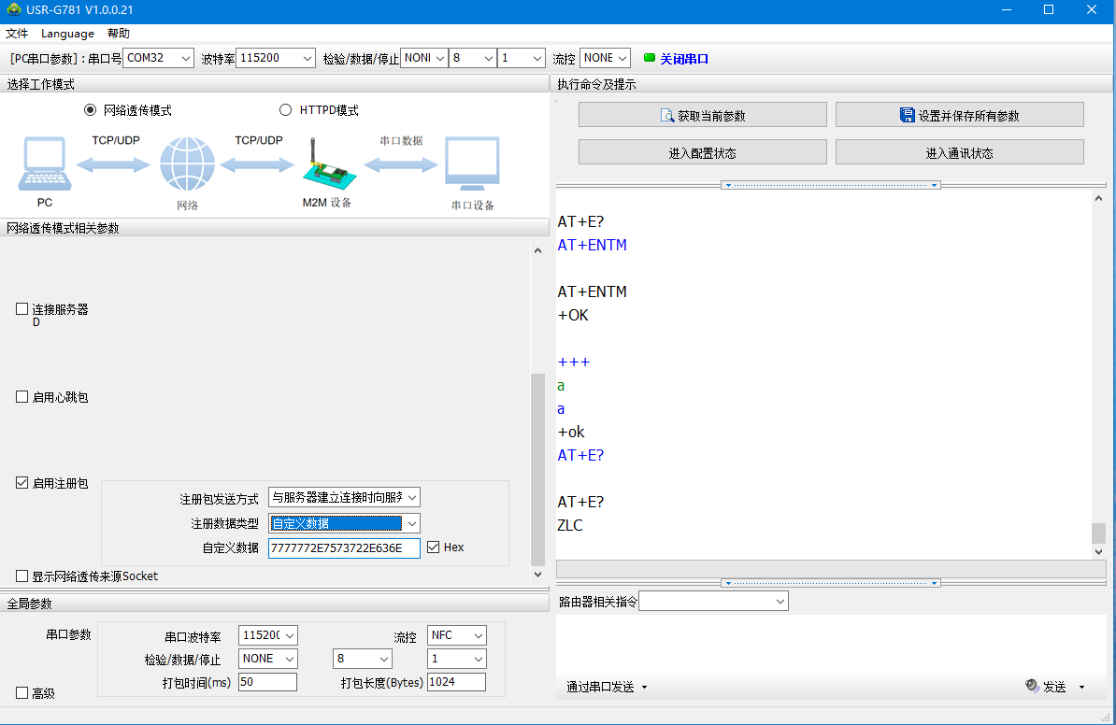Click the M2M device module icon
Image resolution: width=1116 pixels, height=725 pixels.
coord(324,164)
